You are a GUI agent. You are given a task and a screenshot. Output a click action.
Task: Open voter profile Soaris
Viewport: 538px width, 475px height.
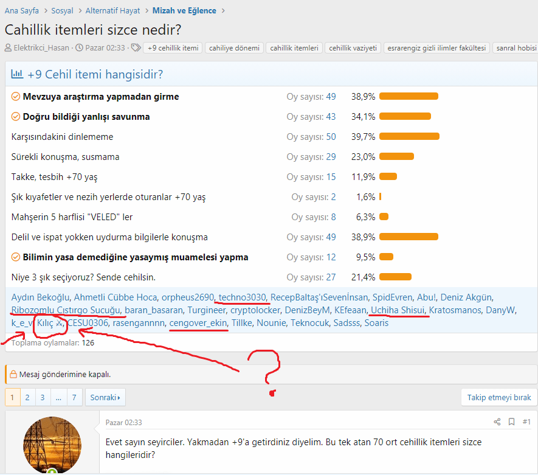[376, 323]
